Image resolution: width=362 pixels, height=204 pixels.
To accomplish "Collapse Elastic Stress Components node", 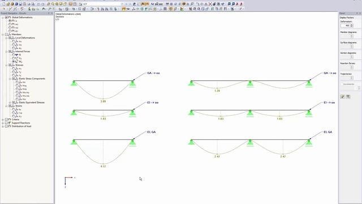I will point(10,79).
